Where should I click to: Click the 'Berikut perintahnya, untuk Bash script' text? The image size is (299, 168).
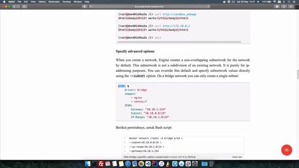point(144,127)
